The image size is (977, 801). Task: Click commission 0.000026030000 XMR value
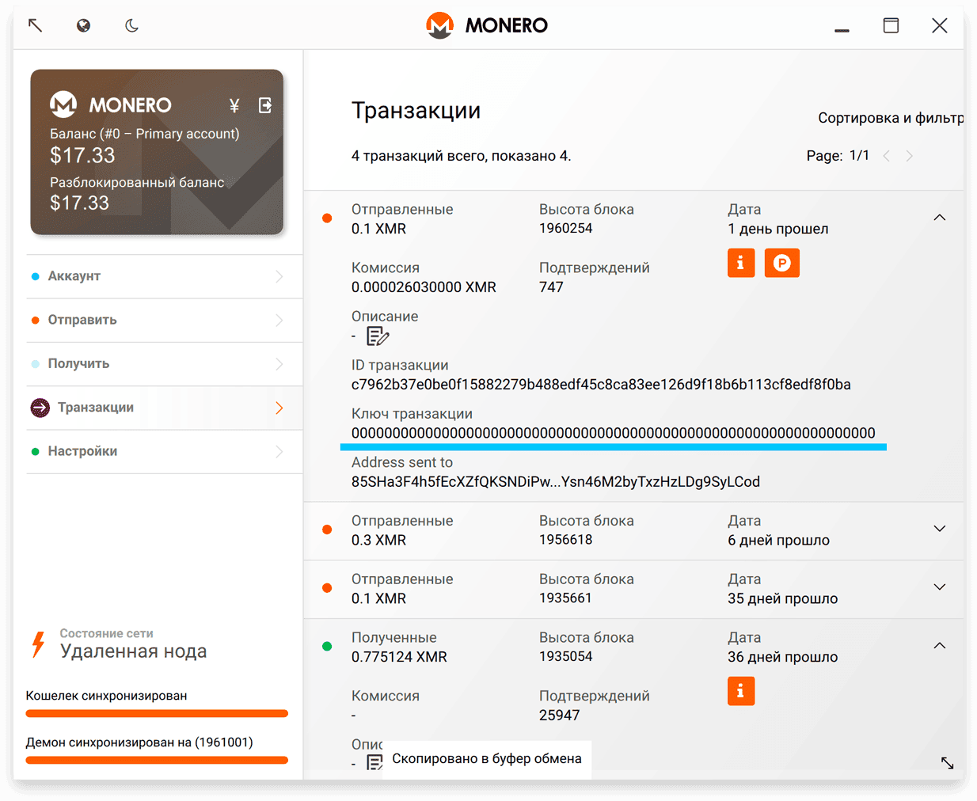pyautogui.click(x=424, y=287)
